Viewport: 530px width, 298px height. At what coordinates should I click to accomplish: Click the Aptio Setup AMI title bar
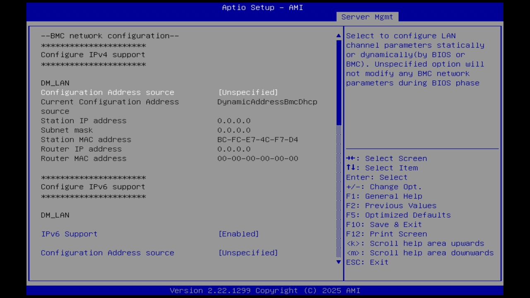(262, 7)
